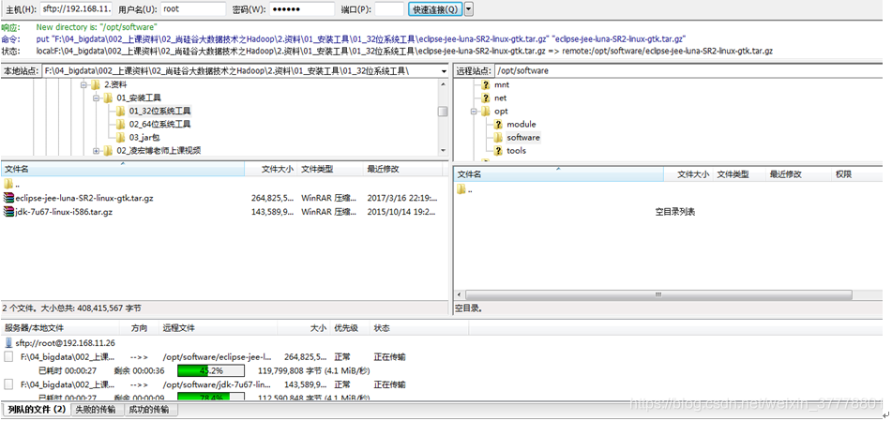Click the 01_安装工具 folder icon
Viewport: 892px width, 421px height.
tap(108, 98)
